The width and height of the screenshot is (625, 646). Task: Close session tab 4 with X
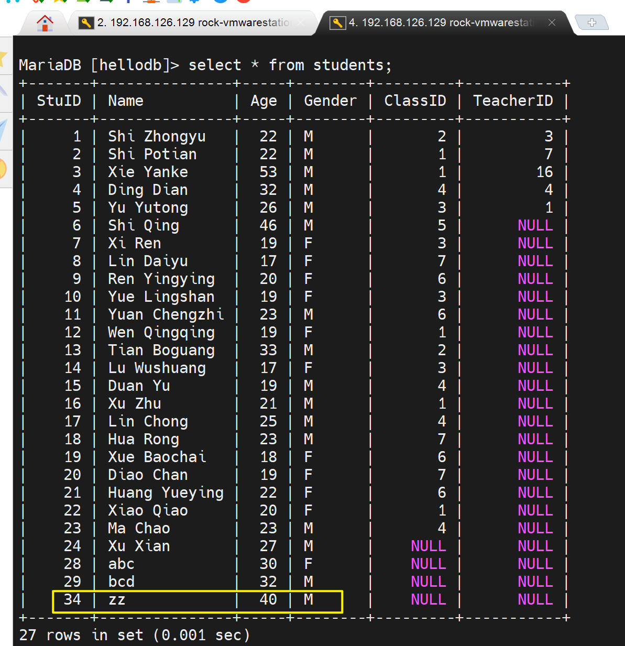point(552,22)
